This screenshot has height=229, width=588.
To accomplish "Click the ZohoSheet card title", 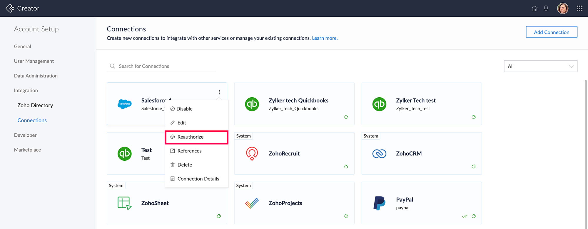I will point(155,203).
